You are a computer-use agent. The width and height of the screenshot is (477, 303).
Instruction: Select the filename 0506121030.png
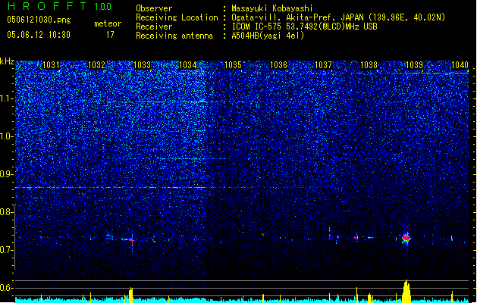coord(39,20)
